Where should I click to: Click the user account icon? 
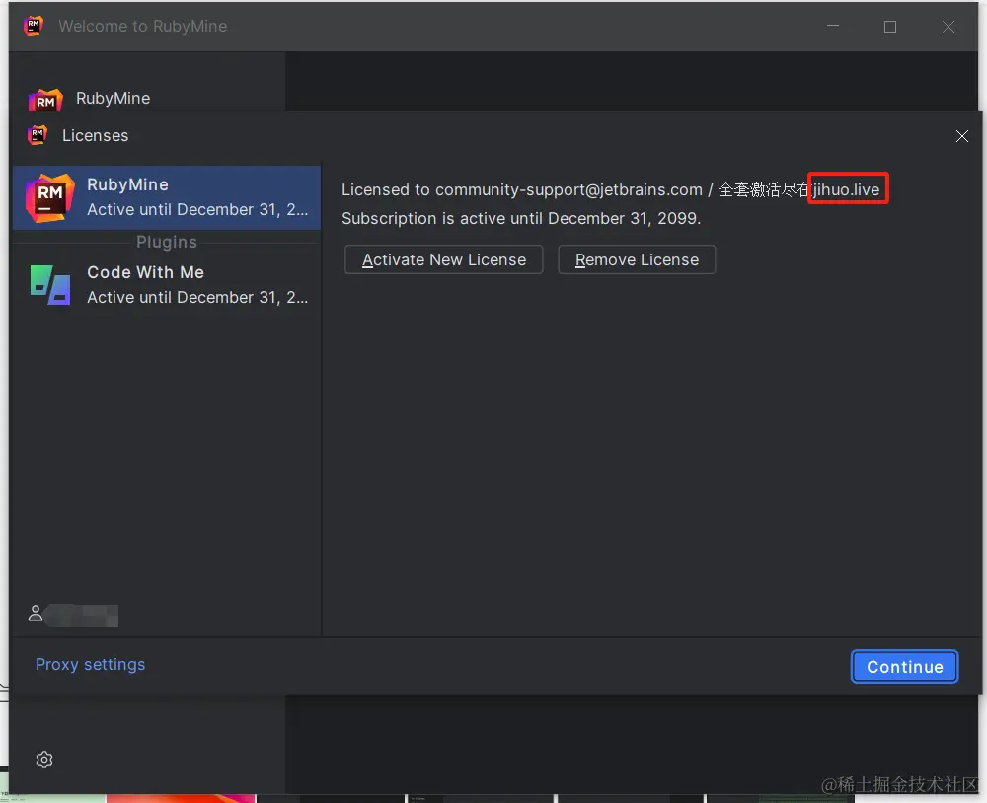pyautogui.click(x=36, y=614)
